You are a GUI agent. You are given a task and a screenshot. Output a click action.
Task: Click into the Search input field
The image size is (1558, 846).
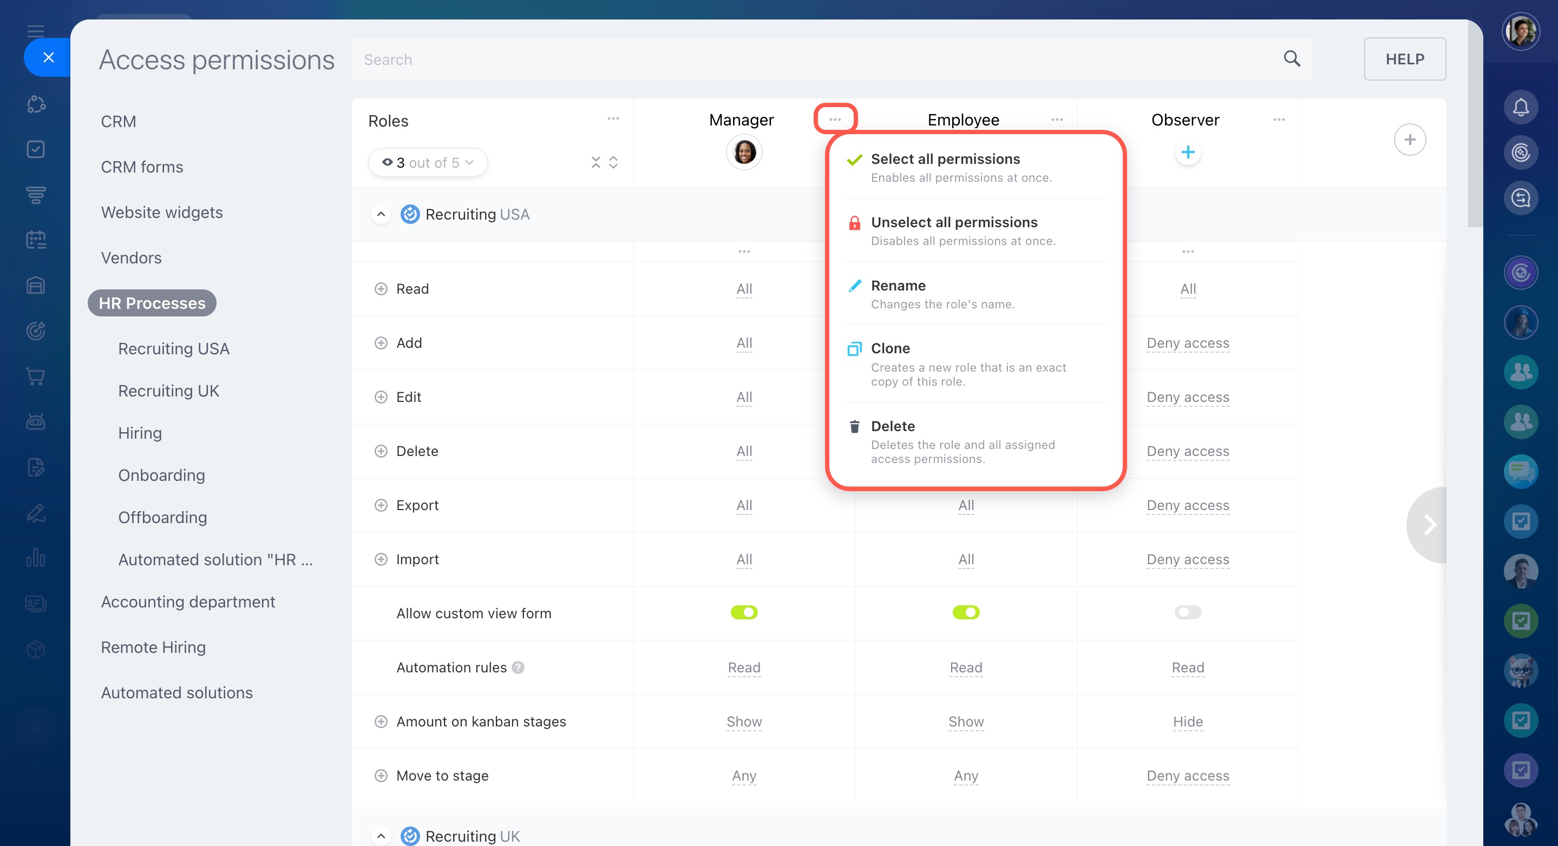786,59
